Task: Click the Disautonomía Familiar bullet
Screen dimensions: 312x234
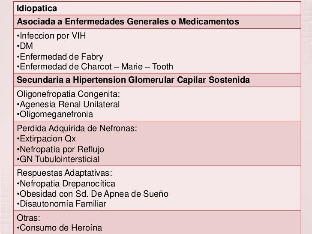Action: 61,204
